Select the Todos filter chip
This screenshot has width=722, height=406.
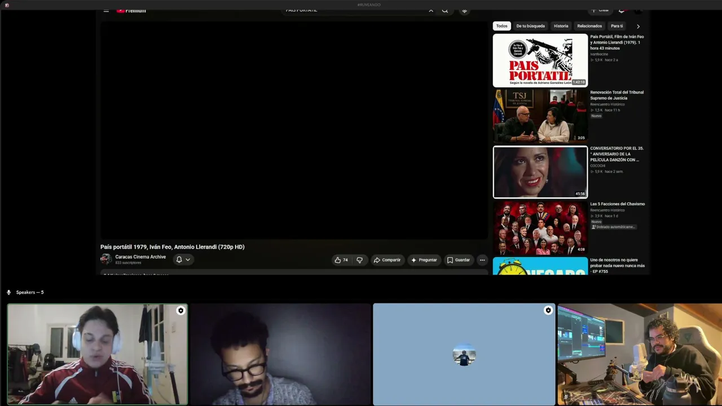(x=501, y=26)
